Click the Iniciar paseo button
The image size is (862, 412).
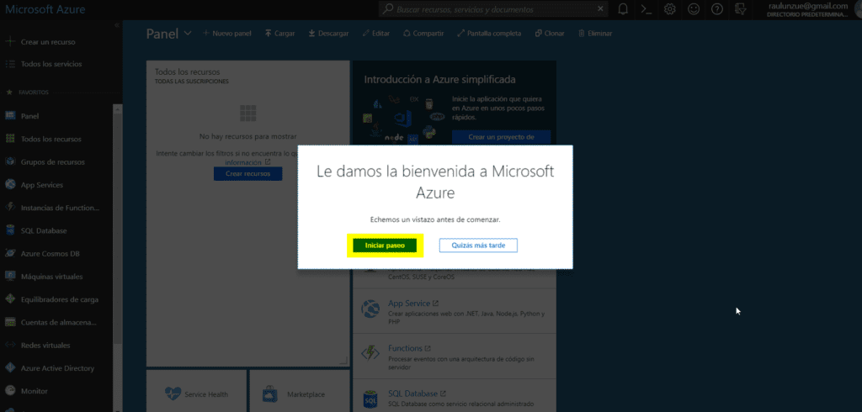(x=385, y=246)
